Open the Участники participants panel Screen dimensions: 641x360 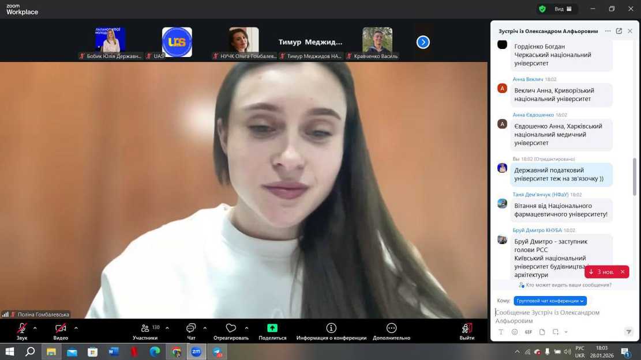[x=145, y=328]
